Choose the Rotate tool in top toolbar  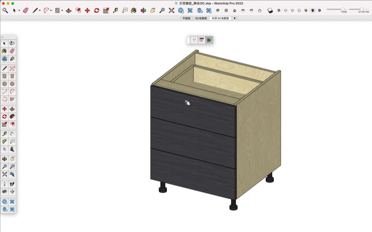(x=96, y=10)
